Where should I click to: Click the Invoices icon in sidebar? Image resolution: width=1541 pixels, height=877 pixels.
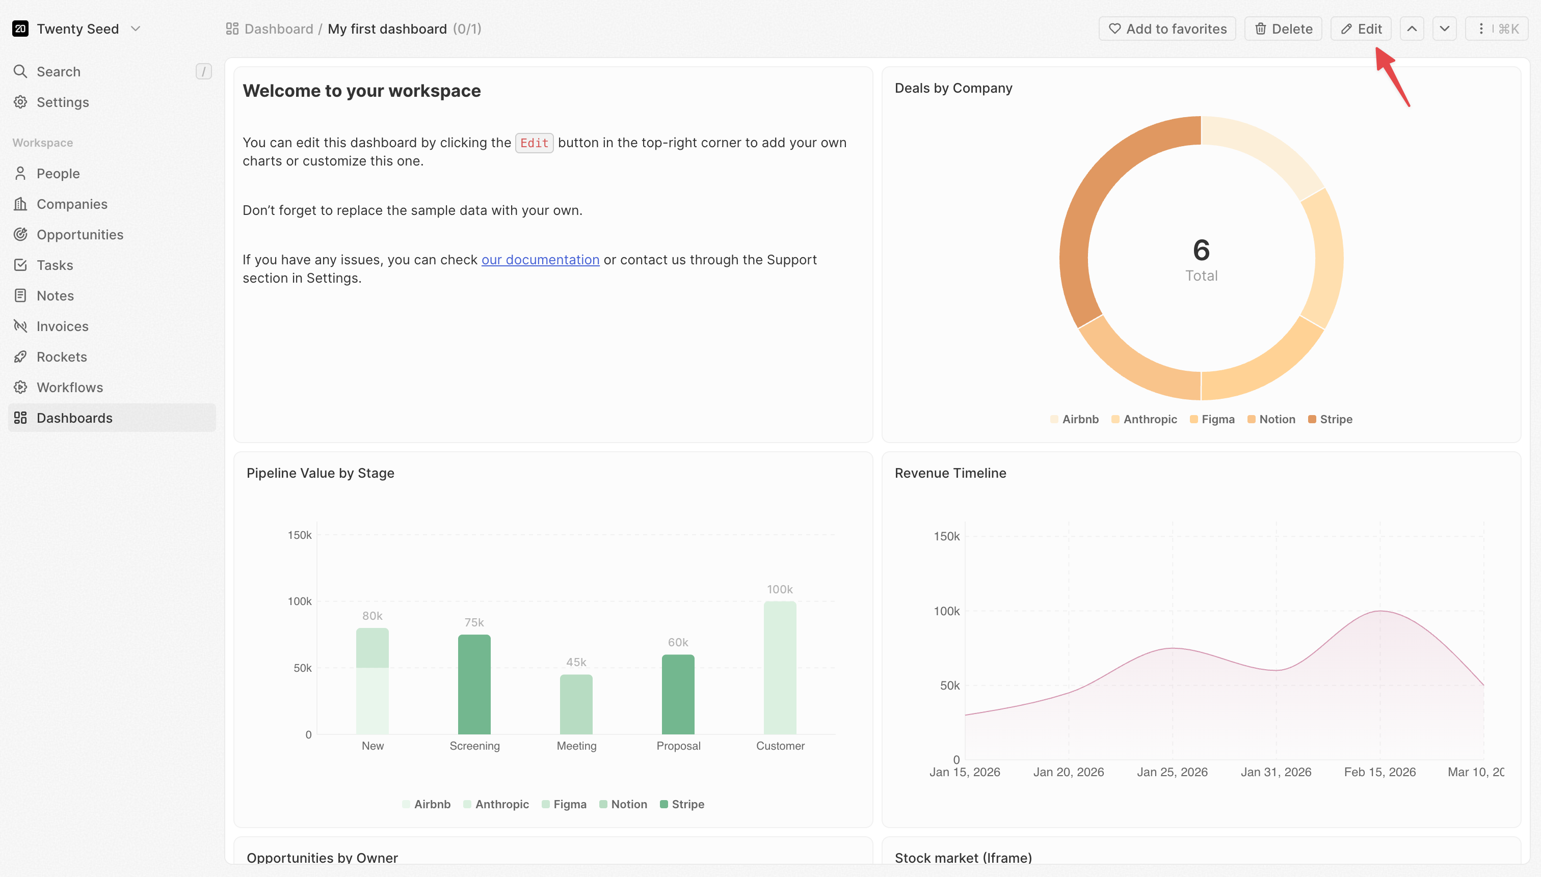click(20, 326)
